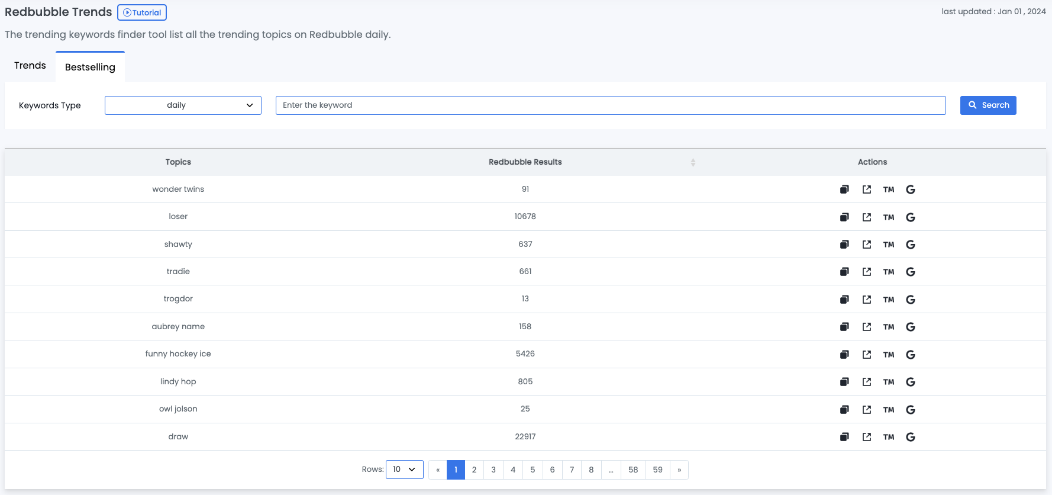Copy the 'trogdor' keyword
The image size is (1052, 495).
point(844,300)
